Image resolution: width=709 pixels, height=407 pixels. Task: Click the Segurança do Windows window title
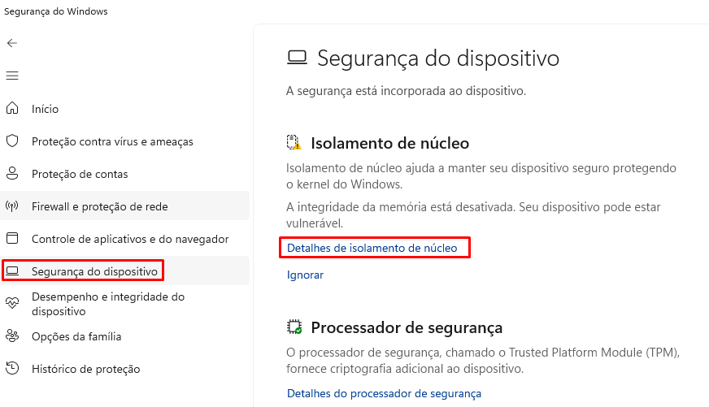click(x=56, y=11)
